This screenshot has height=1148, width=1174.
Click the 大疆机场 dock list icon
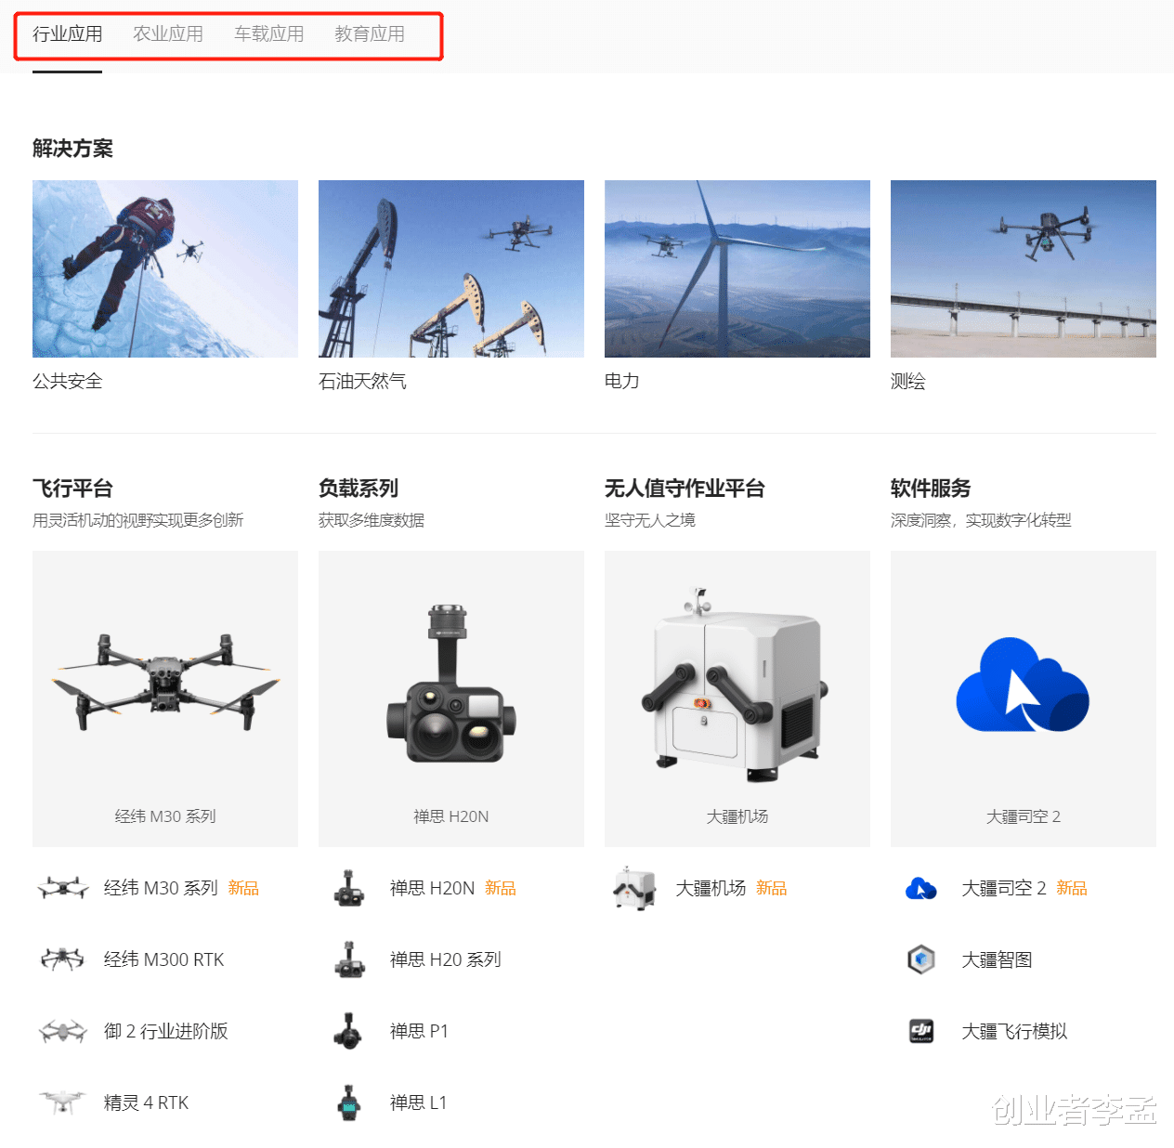click(634, 888)
